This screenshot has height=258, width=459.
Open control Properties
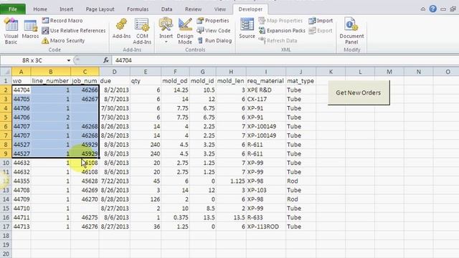(213, 21)
